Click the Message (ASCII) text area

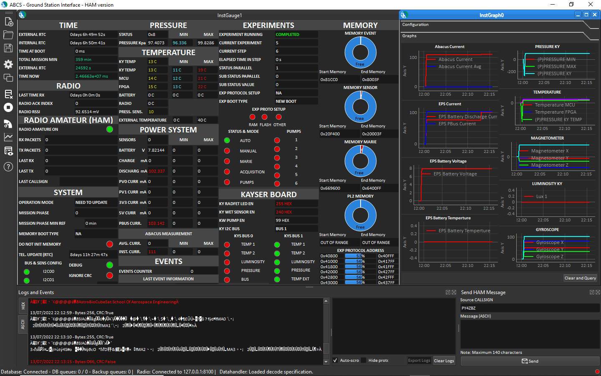[x=530, y=334]
